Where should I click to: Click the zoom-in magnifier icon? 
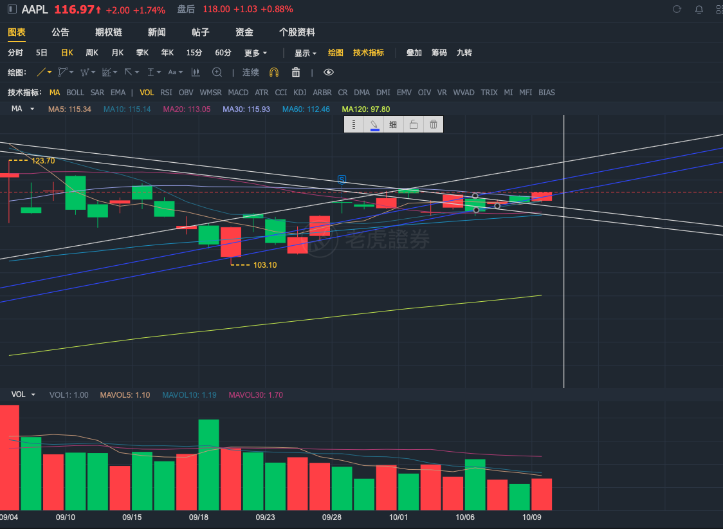(217, 73)
